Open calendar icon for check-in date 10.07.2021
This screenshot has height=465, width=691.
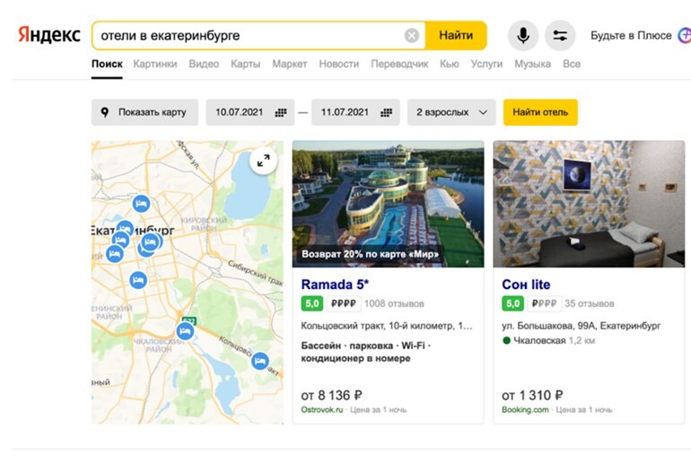[280, 112]
